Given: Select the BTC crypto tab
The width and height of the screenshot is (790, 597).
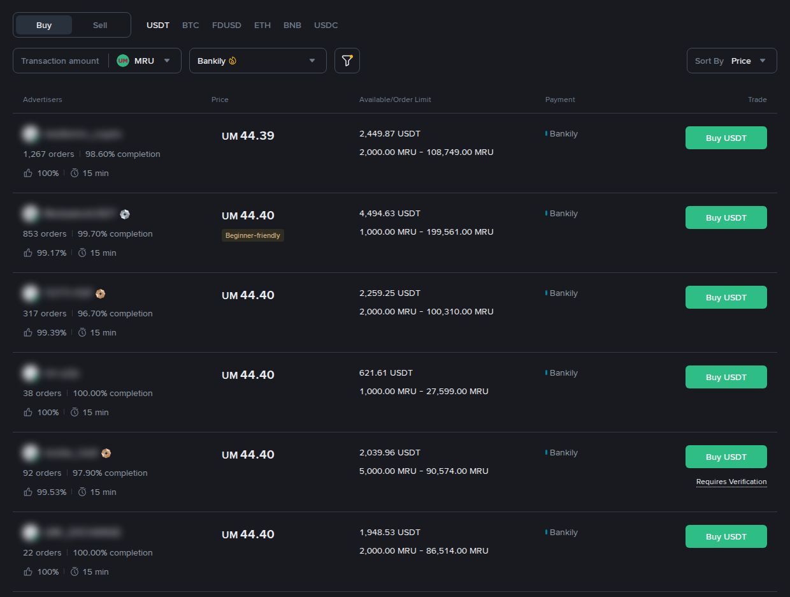Looking at the screenshot, I should (190, 25).
